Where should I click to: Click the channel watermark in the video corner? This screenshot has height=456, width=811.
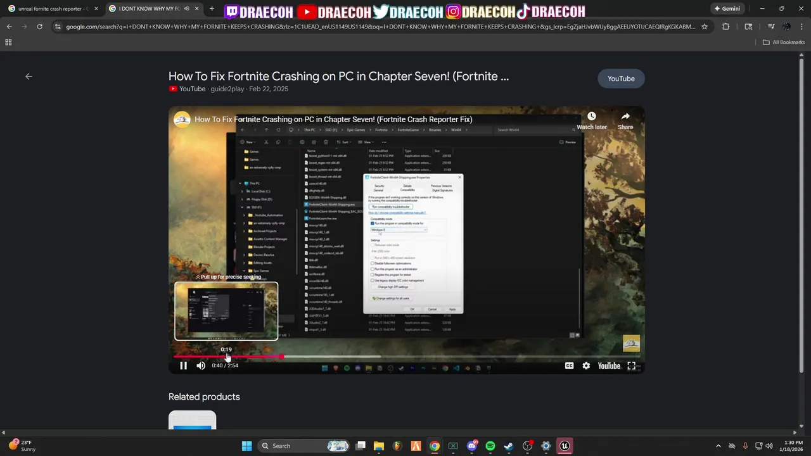tap(631, 343)
